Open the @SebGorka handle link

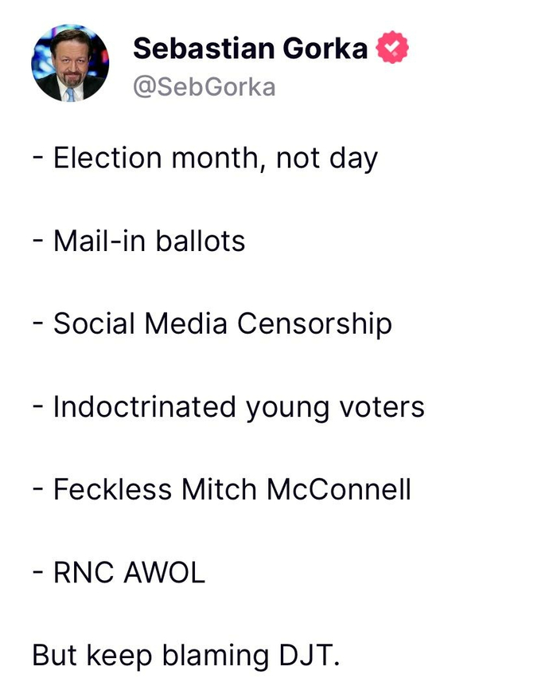[x=204, y=86]
